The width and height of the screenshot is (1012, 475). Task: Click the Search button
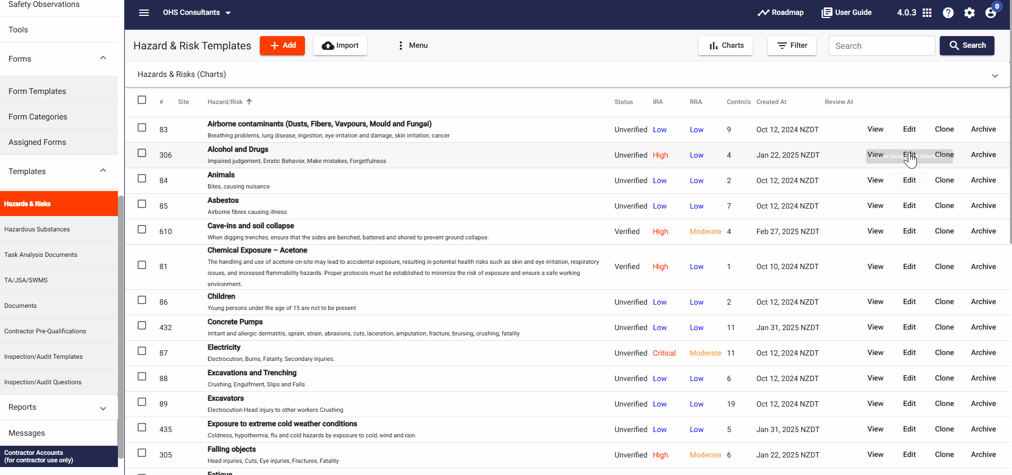(x=967, y=46)
